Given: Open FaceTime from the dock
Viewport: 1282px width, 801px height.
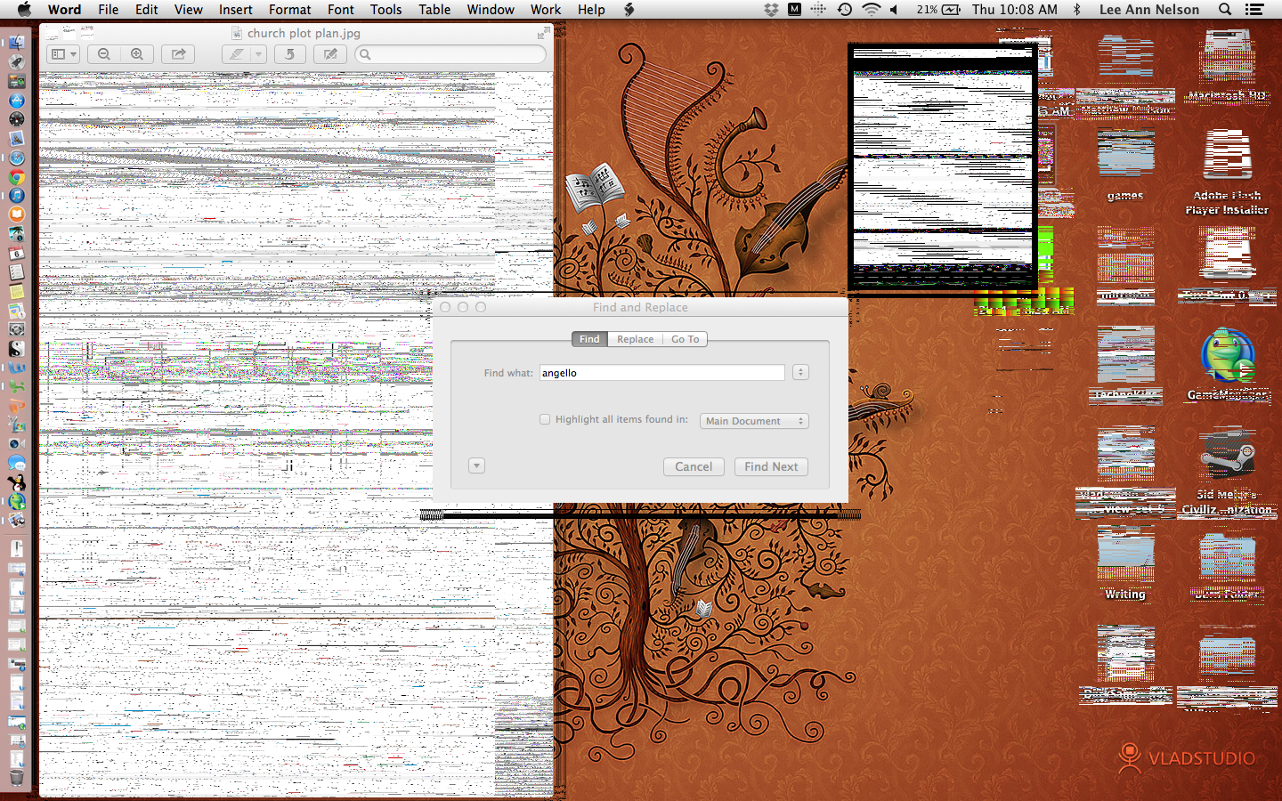Looking at the screenshot, I should click(16, 443).
